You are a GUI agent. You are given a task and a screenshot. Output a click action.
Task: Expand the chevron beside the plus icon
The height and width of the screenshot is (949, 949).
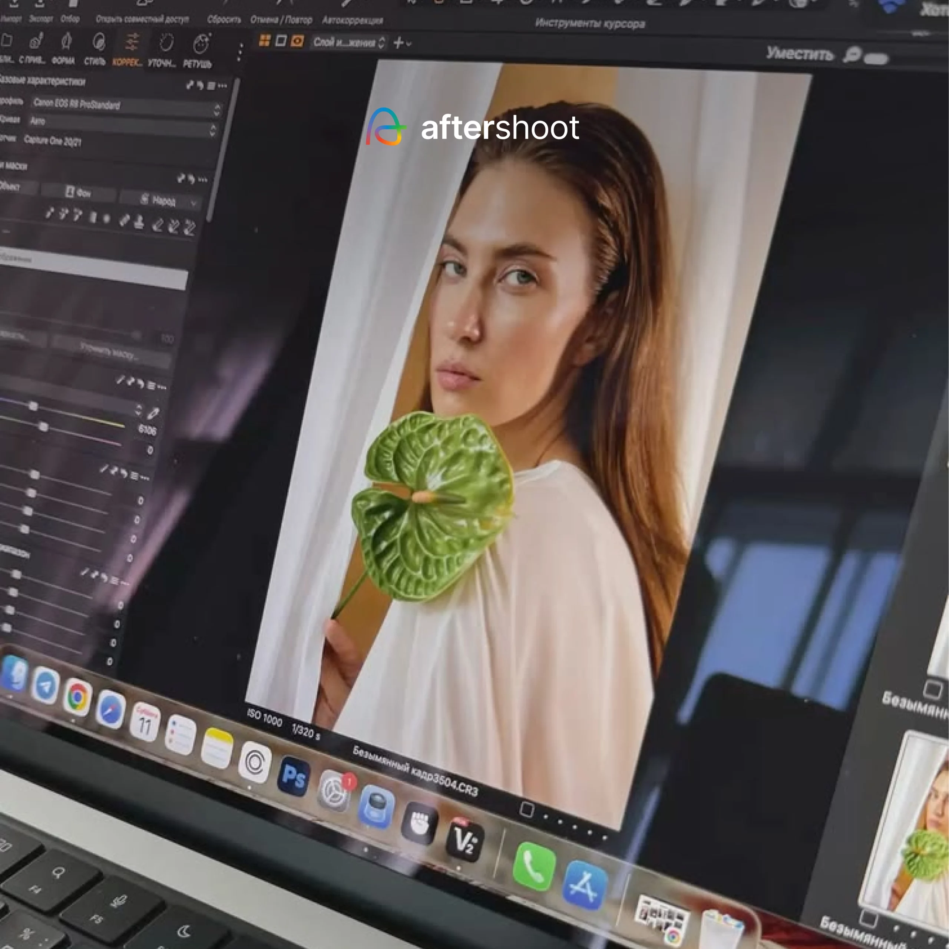[x=409, y=44]
